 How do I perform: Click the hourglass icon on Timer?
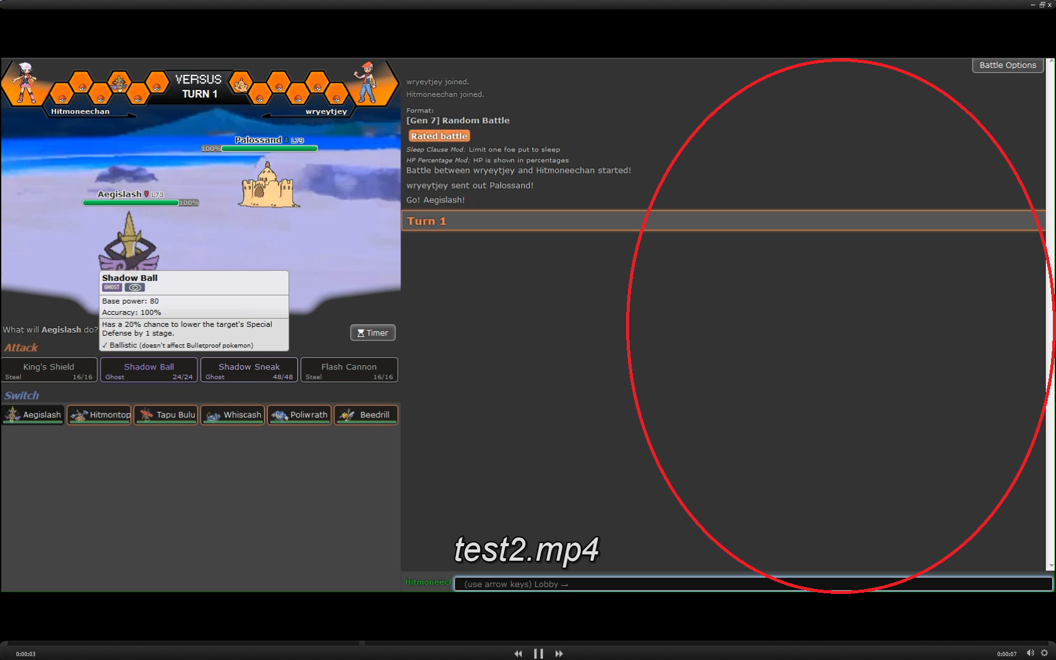coord(361,333)
